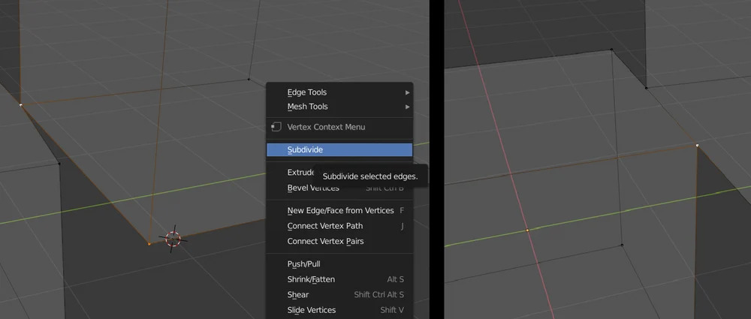Click orange vertex on the red axis line

tap(527, 230)
